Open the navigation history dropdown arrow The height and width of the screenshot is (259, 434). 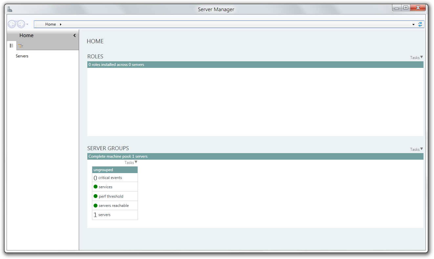click(27, 24)
